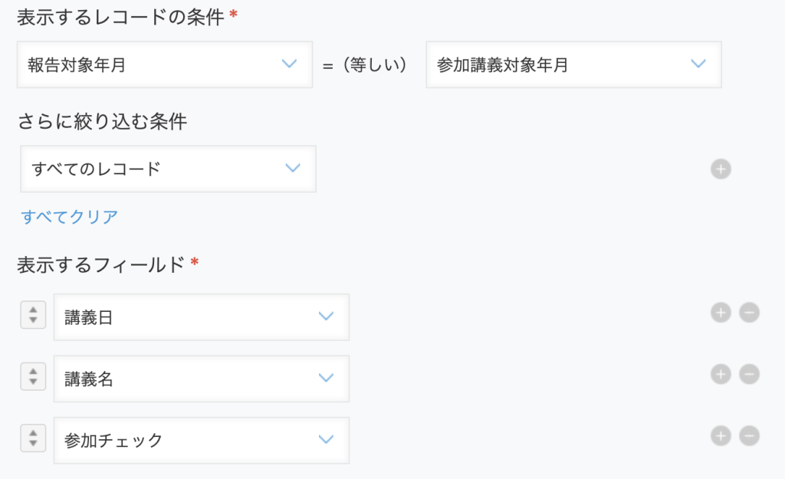Click the reorder handle for 講義名
This screenshot has width=785, height=479.
tap(32, 376)
